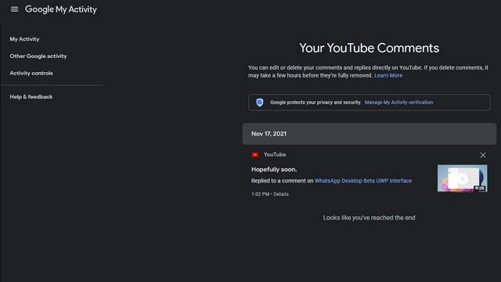
Task: Click 'Looks like you've reached the end' text
Action: [x=369, y=218]
